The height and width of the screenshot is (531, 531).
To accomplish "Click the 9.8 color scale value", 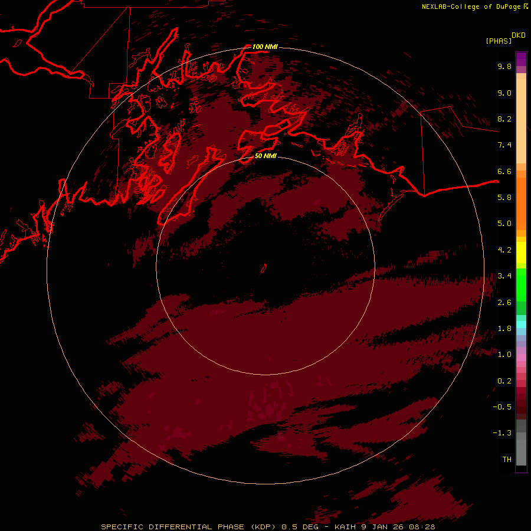I will pyautogui.click(x=504, y=66).
